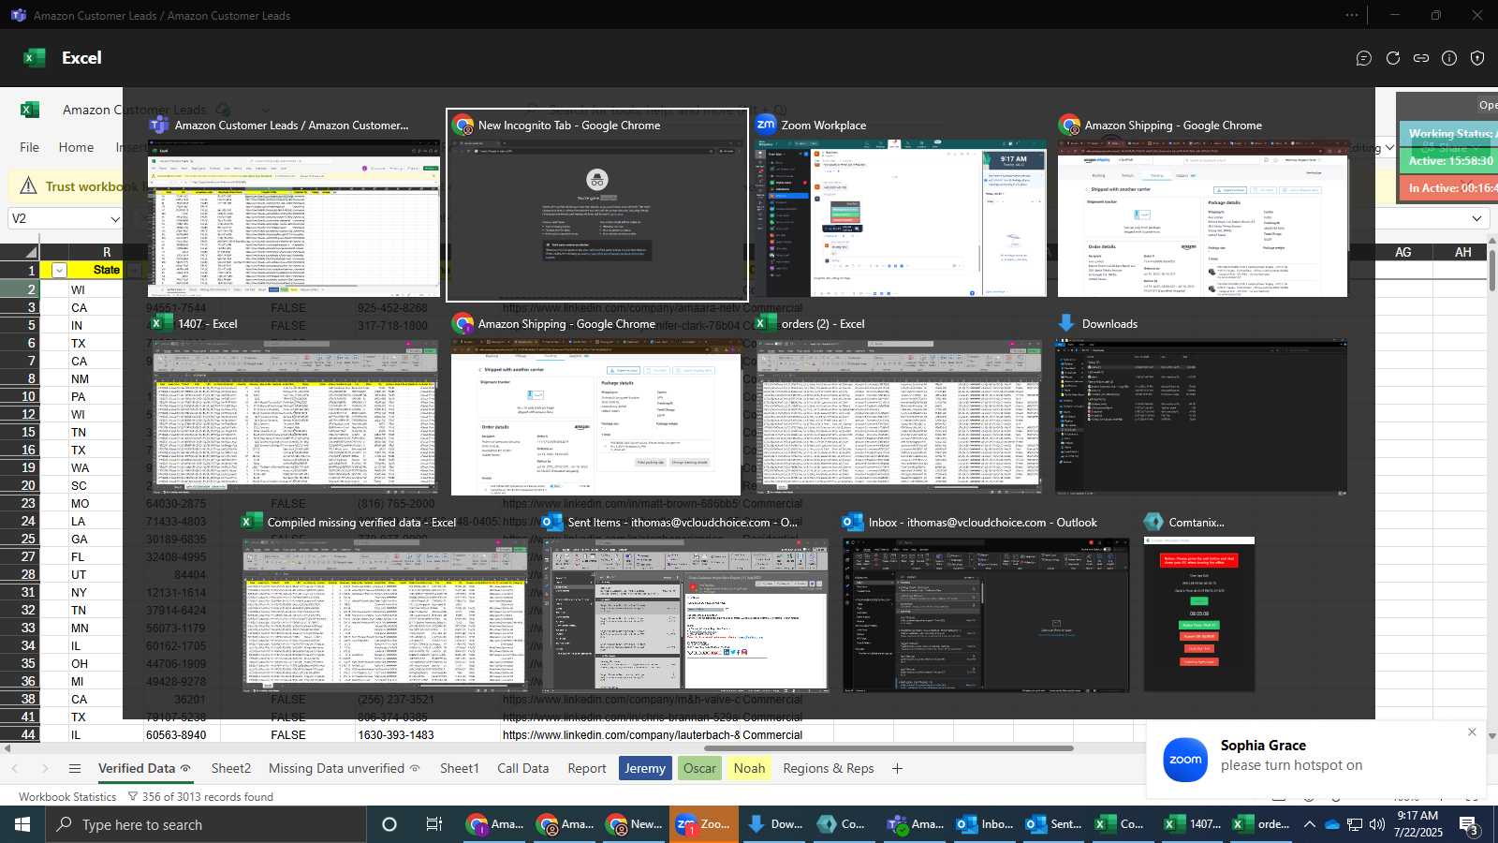Switch to the Sheet1 tab
1498x843 pixels.
click(460, 768)
